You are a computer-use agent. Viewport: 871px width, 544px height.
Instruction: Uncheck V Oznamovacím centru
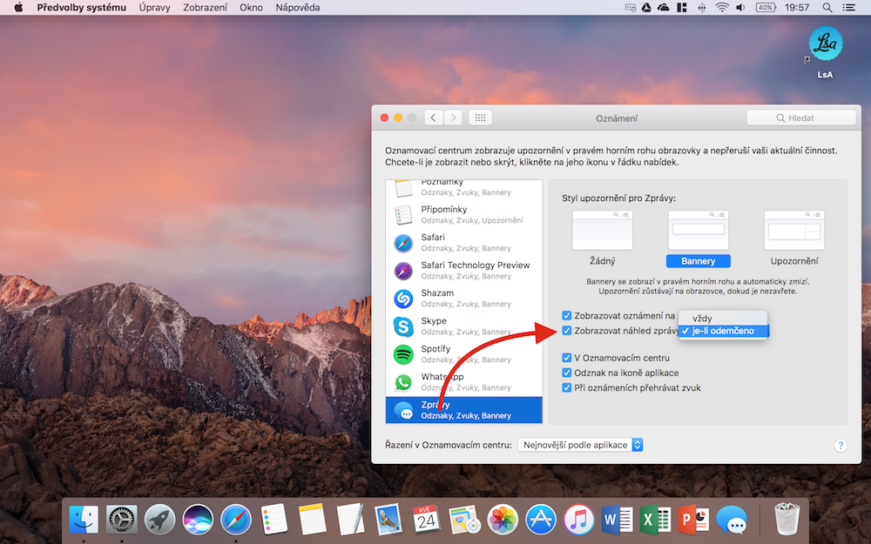click(567, 358)
